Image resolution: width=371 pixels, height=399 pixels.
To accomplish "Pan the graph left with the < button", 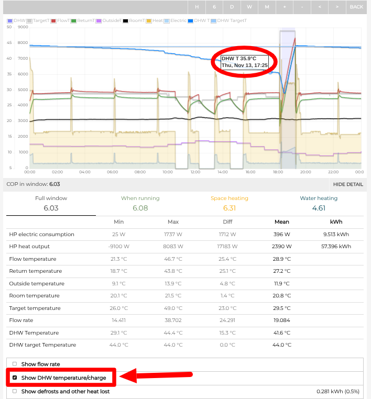I will [x=320, y=7].
